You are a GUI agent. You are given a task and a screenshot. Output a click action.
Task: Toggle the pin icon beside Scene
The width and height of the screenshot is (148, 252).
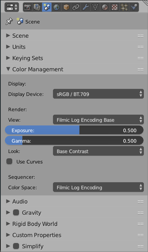[9, 22]
